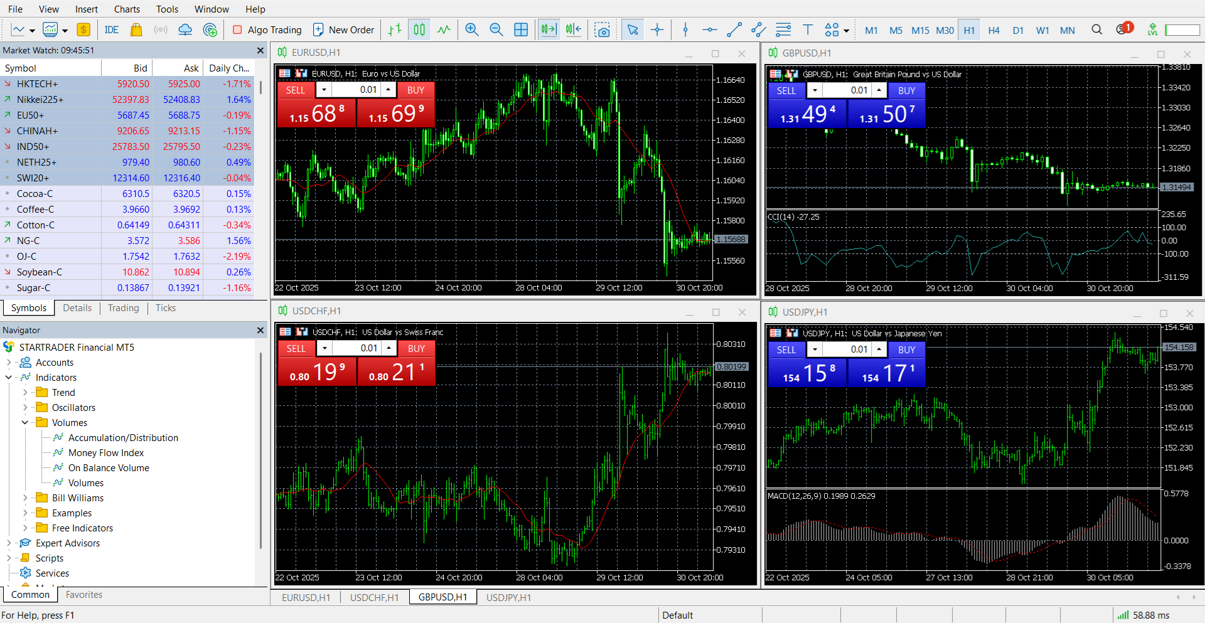Click SELL on the EURUSD chart
This screenshot has width=1205, height=623.
coord(296,90)
